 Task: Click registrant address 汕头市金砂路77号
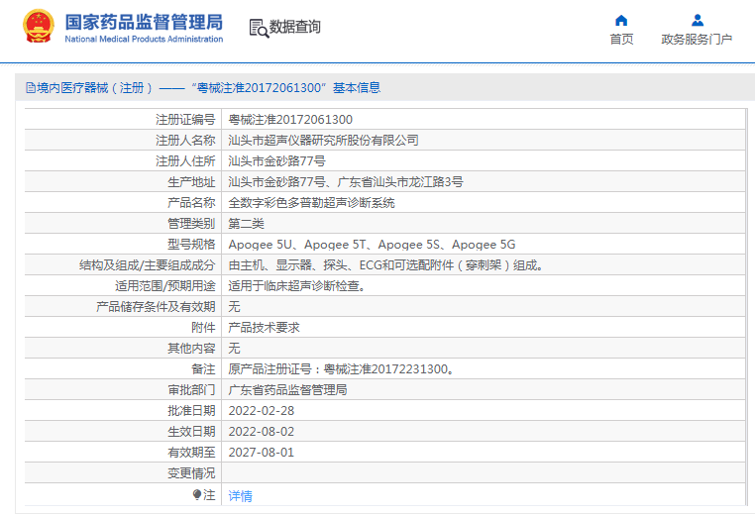[x=276, y=160]
